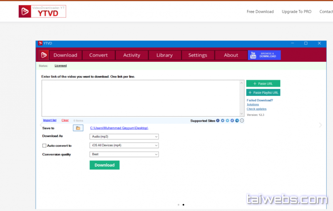Go to next slide with right arrow
Image resolution: width=333 pixels, height=211 pixels.
[320, 125]
